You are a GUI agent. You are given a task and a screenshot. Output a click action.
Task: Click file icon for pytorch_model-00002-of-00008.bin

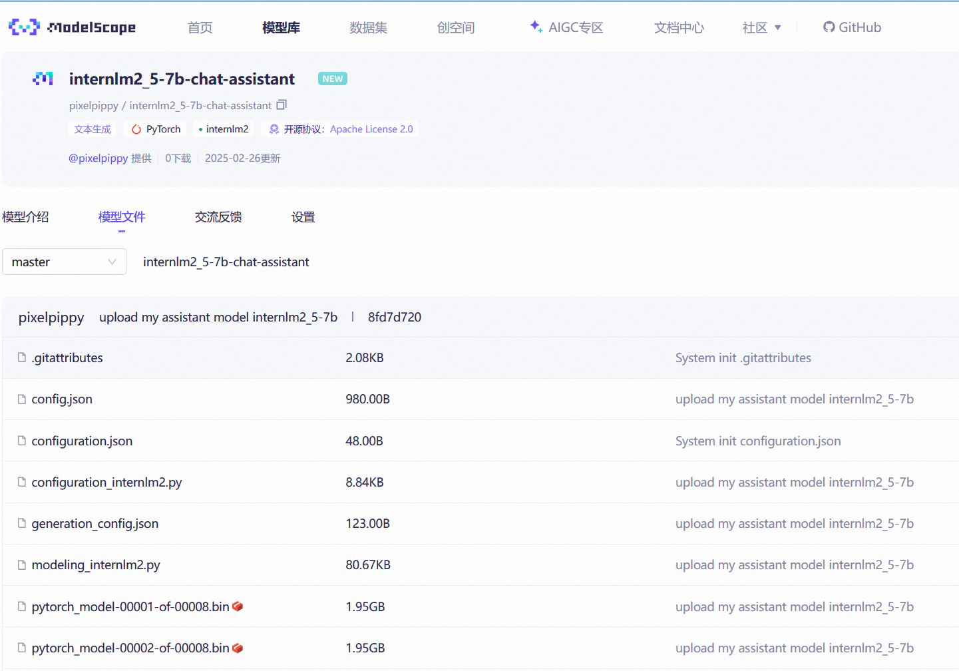click(x=22, y=648)
